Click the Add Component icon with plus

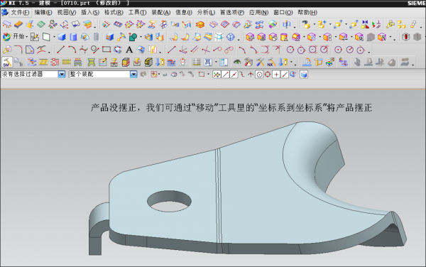click(322, 24)
